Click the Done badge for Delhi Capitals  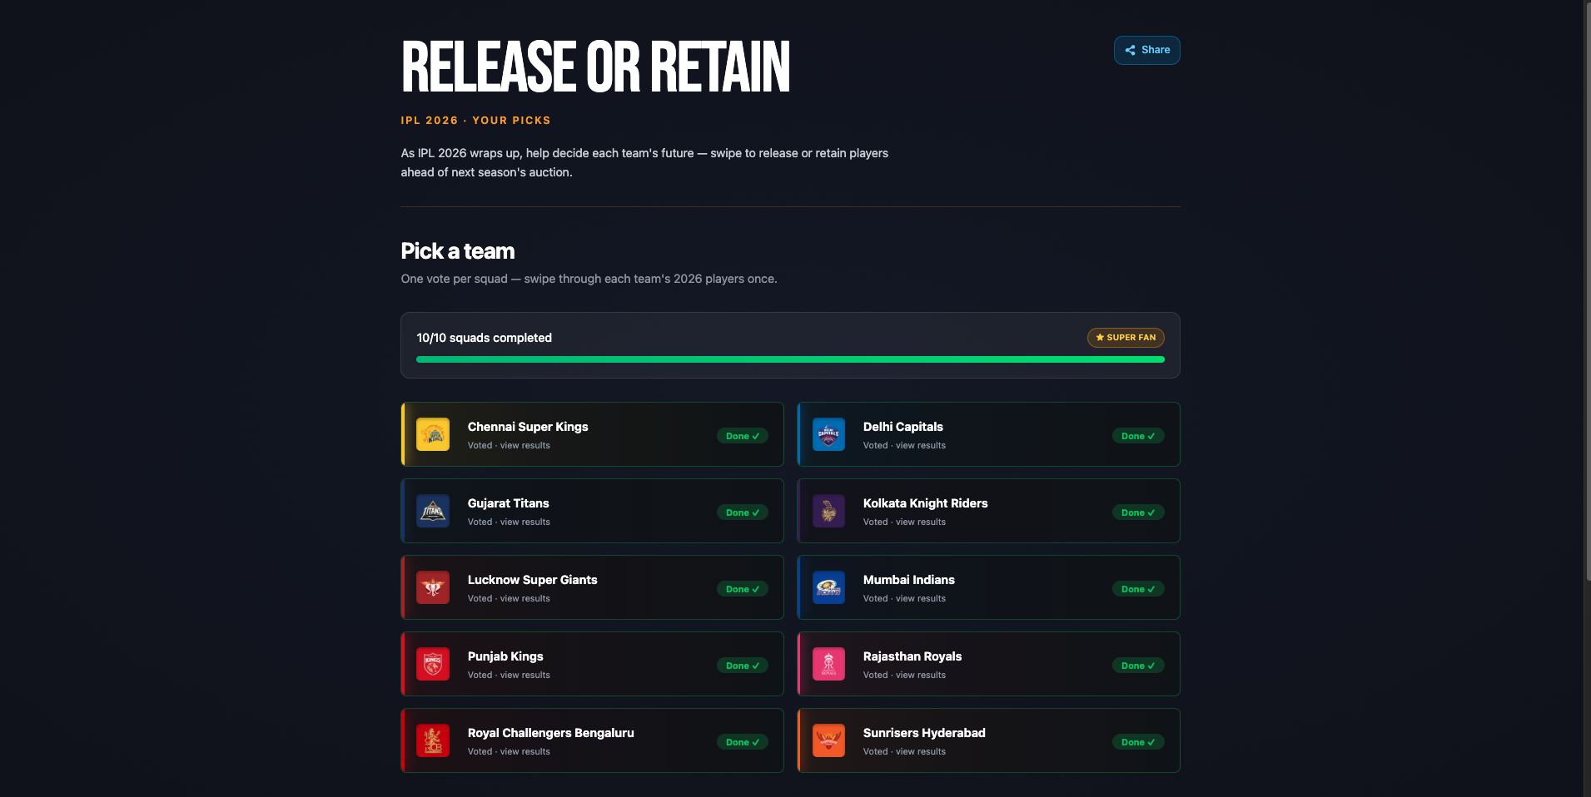click(1138, 436)
